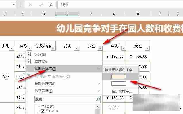Select cell 20000 in 中班 column

tap(115, 108)
